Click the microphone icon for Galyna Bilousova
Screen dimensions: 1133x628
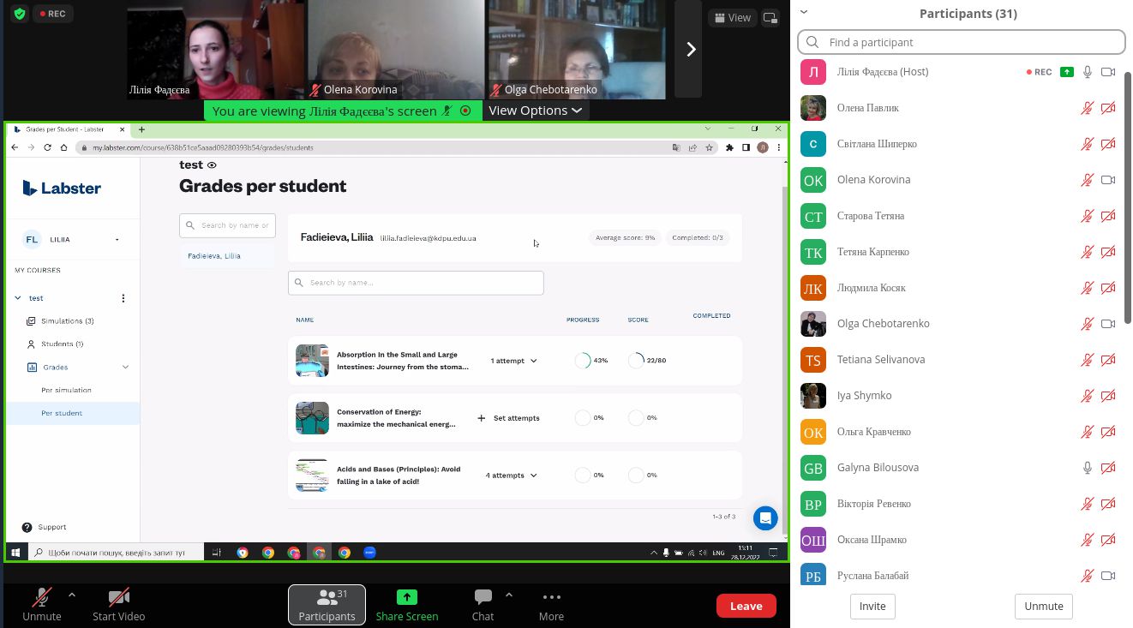tap(1088, 468)
